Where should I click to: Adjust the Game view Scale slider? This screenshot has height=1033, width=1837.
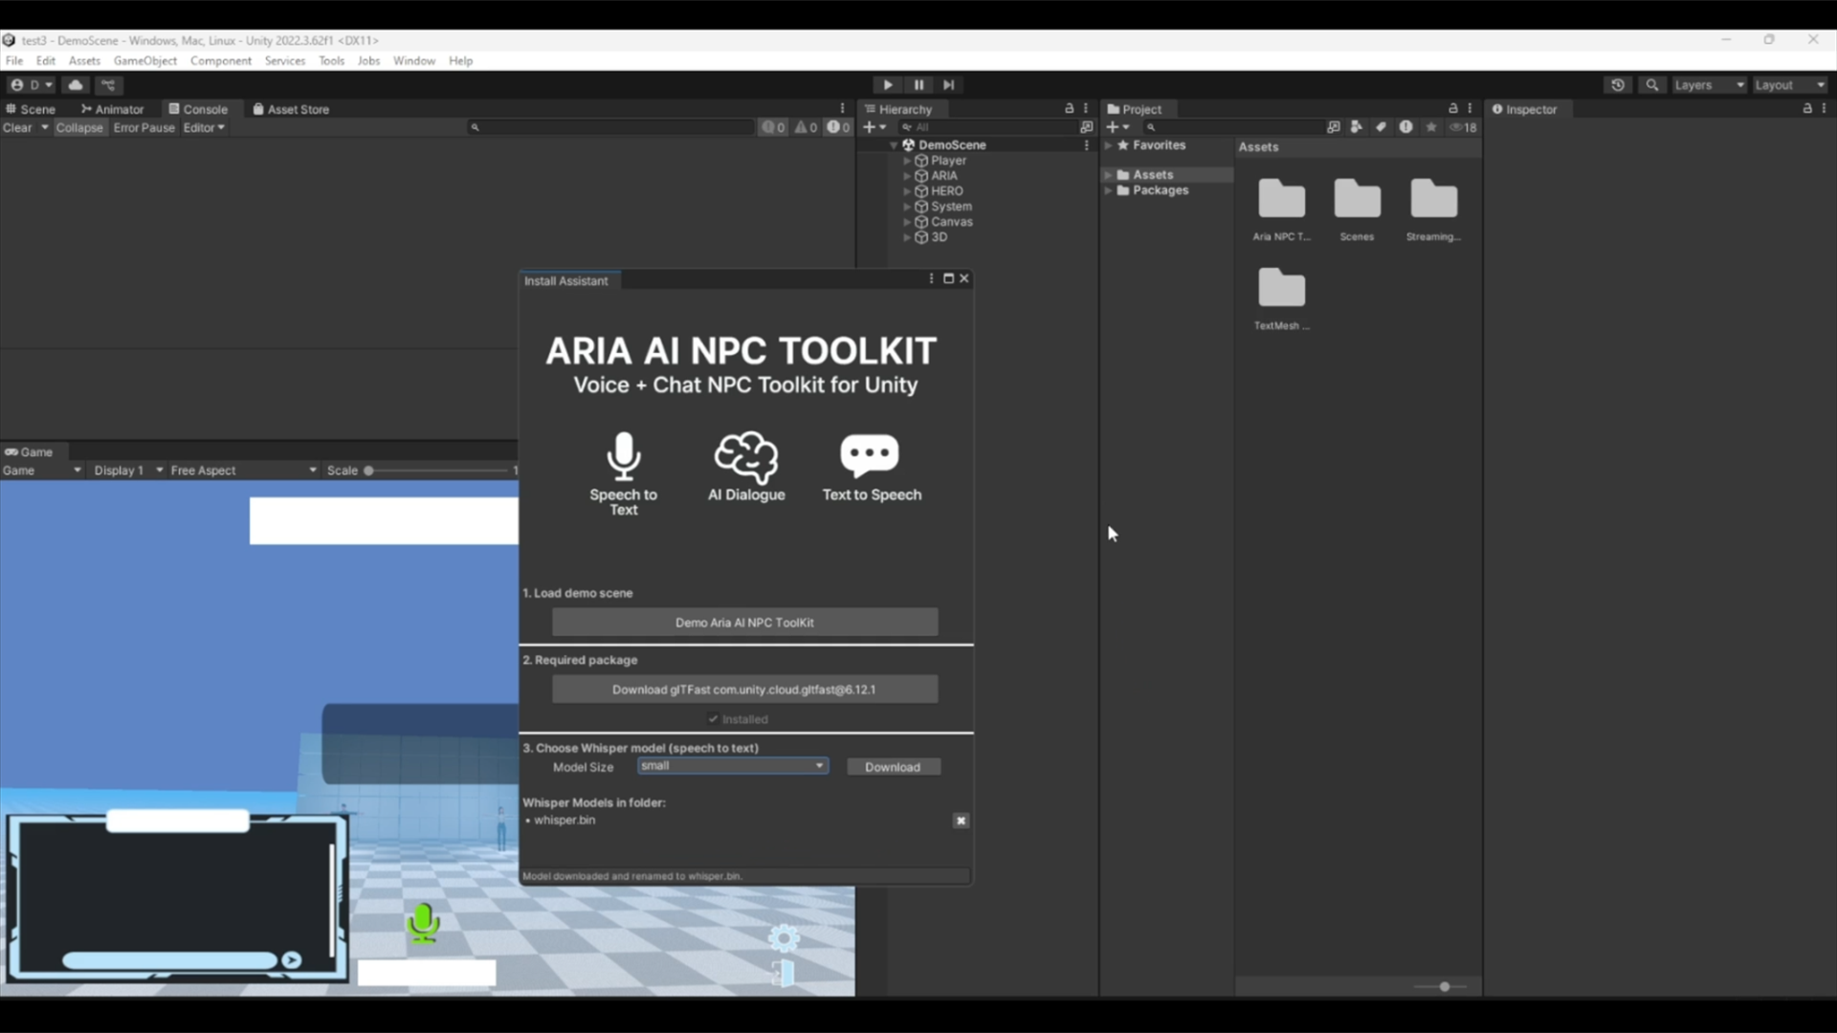click(x=369, y=471)
